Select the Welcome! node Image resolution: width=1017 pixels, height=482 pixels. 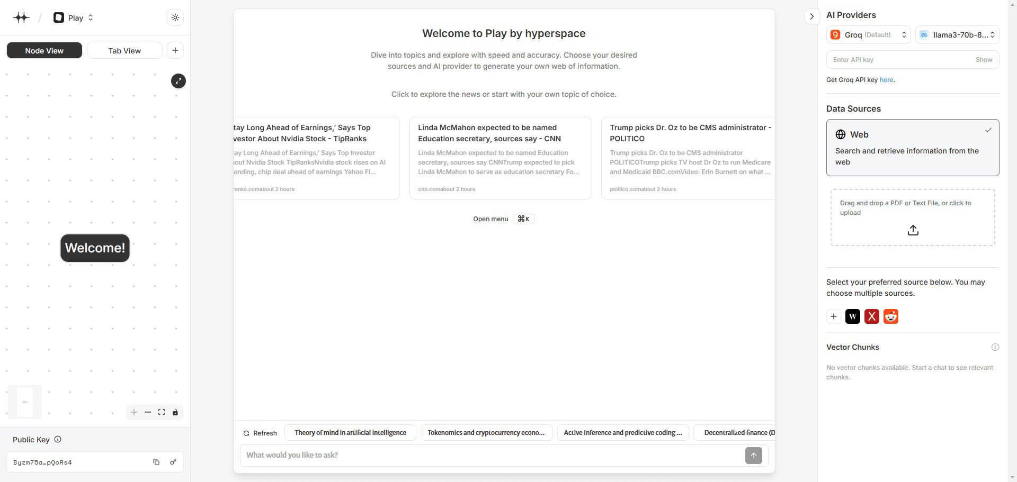point(95,248)
